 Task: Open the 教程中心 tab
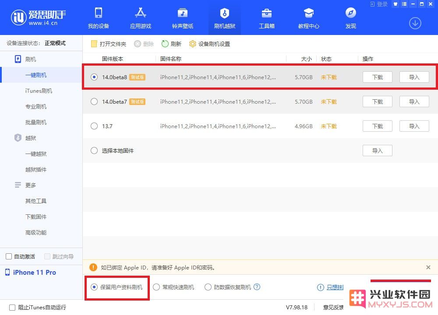[x=309, y=18]
